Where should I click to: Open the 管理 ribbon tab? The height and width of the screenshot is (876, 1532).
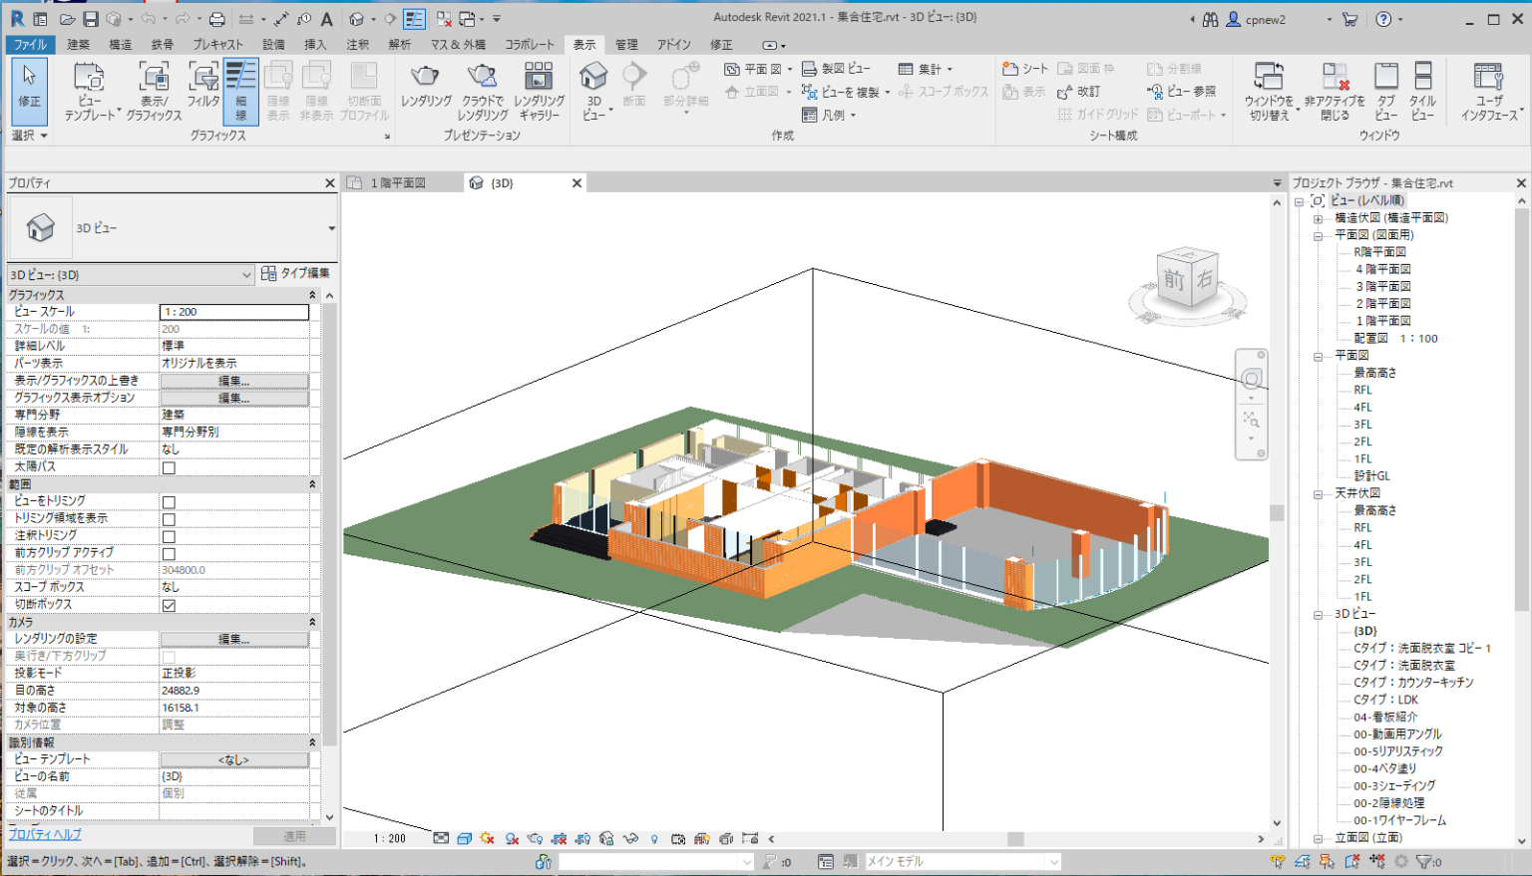point(629,44)
